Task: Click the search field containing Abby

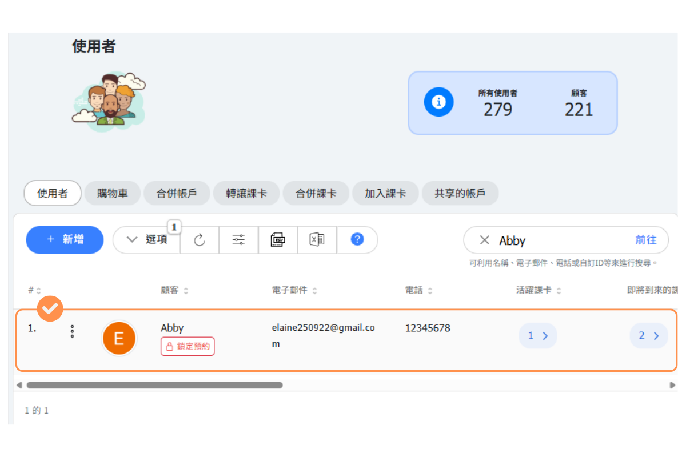Action: pos(560,240)
